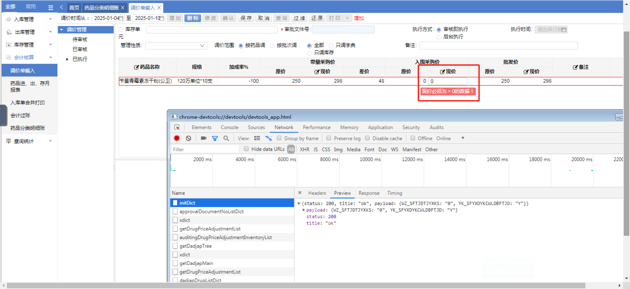Click the 出库管理 sidebar icon
This screenshot has width=630, height=289.
9,32
